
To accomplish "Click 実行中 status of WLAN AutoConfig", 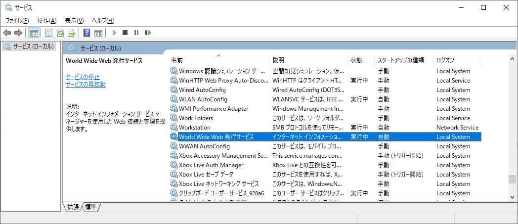I will point(359,99).
